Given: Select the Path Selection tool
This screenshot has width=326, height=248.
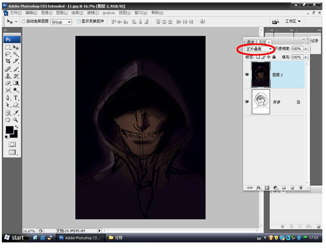Looking at the screenshot, I should [8, 105].
